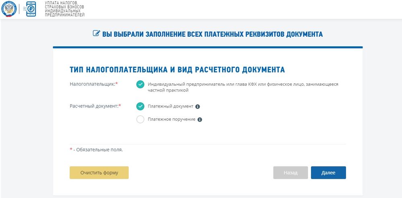The width and height of the screenshot is (402, 198).
Task: Click the Federal Tax Service emblem logo
Action: (8, 9)
